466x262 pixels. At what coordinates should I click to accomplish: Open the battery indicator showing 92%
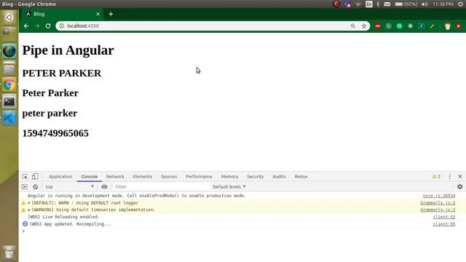tap(406, 4)
